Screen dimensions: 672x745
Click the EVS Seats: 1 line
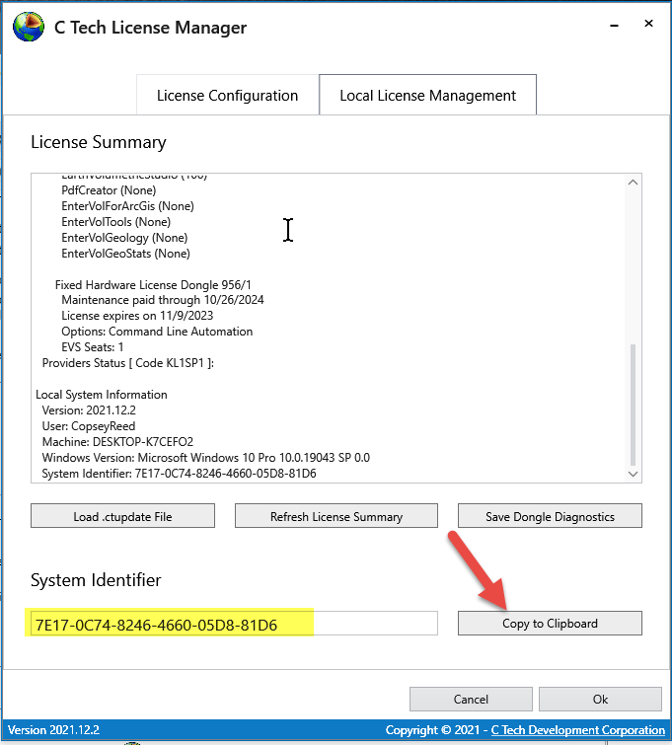(93, 346)
